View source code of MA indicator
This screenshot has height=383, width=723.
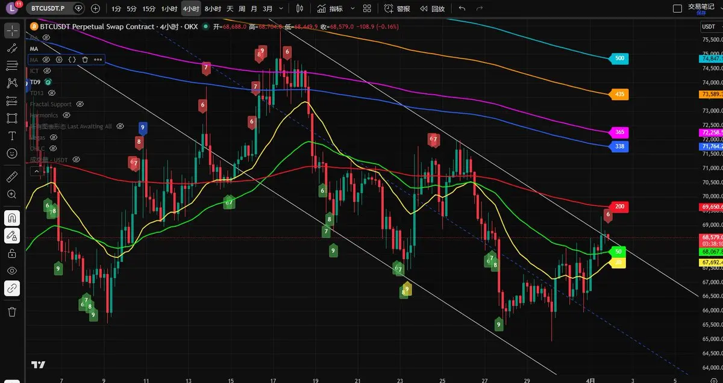pos(72,60)
